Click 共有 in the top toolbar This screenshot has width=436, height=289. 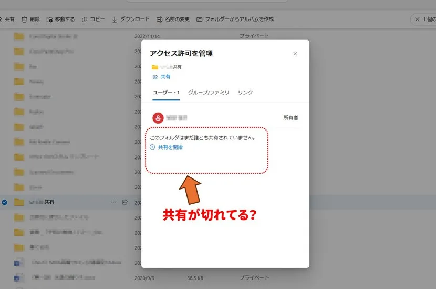(x=7, y=19)
